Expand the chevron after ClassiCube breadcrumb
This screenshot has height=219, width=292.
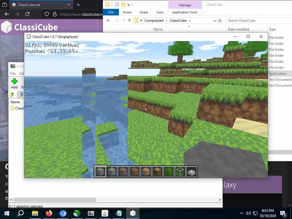coord(190,21)
